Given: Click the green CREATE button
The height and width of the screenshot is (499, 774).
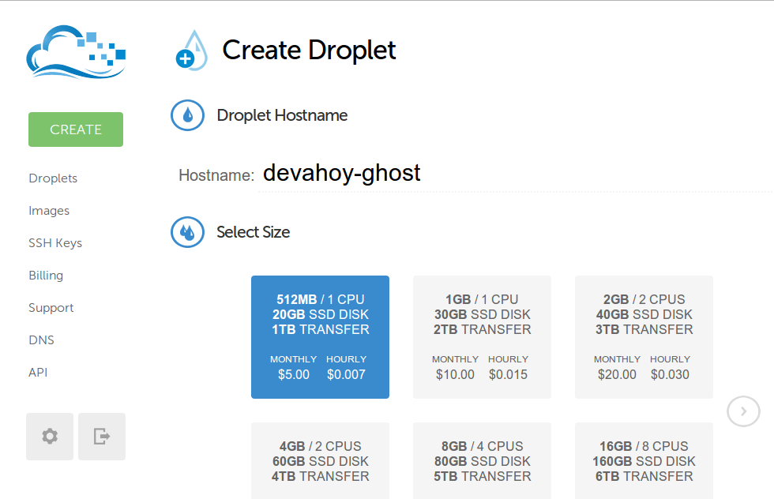Looking at the screenshot, I should pyautogui.click(x=76, y=129).
